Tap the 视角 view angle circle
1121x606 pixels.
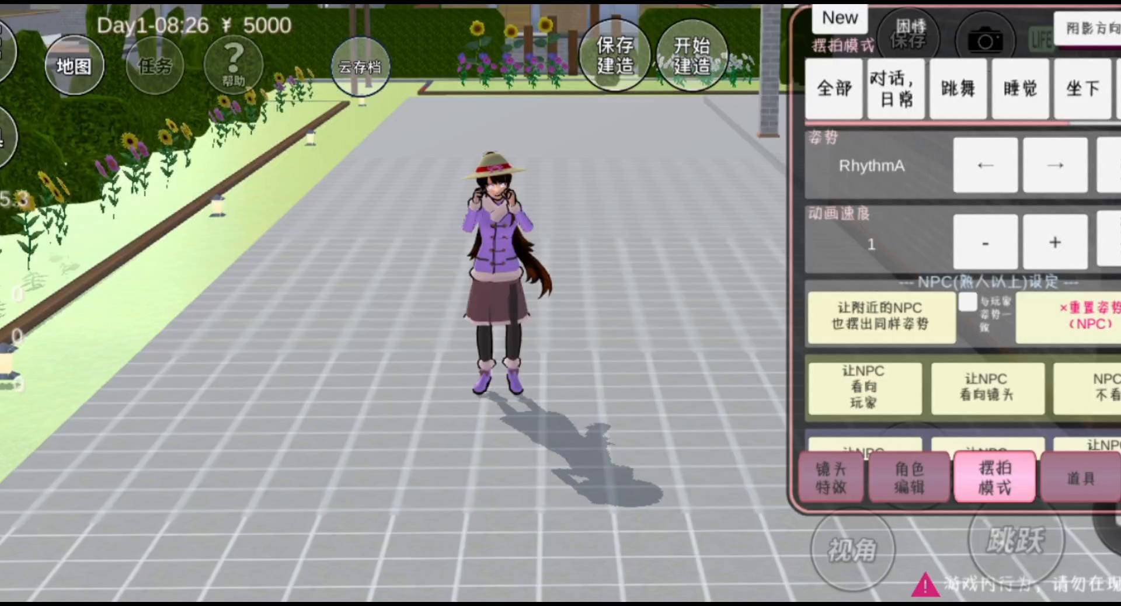coord(852,550)
